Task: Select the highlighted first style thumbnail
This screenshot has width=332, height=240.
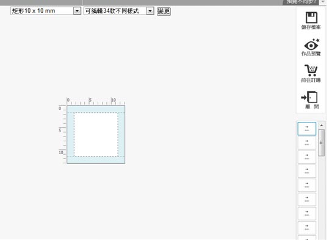Action: [x=307, y=129]
